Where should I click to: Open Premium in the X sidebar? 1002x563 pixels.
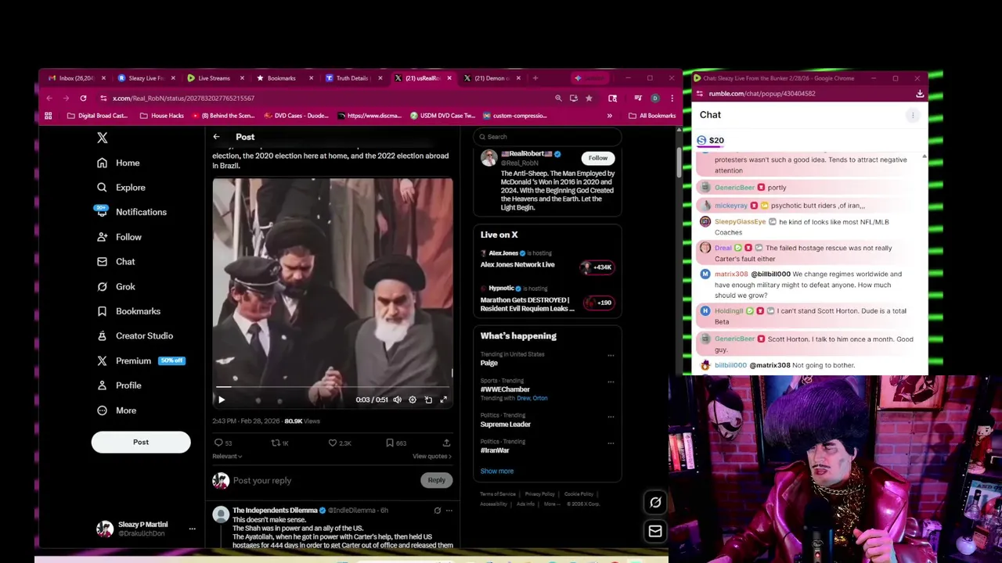click(140, 360)
